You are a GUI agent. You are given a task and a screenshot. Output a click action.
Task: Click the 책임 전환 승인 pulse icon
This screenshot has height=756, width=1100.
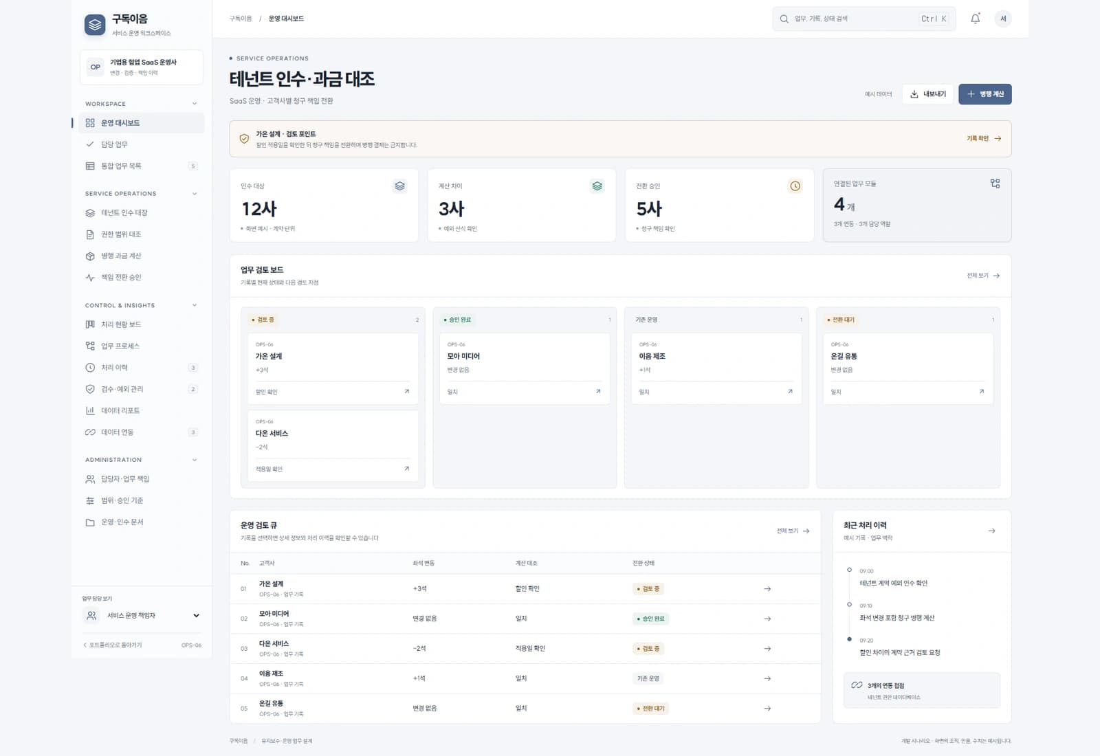[x=90, y=278]
